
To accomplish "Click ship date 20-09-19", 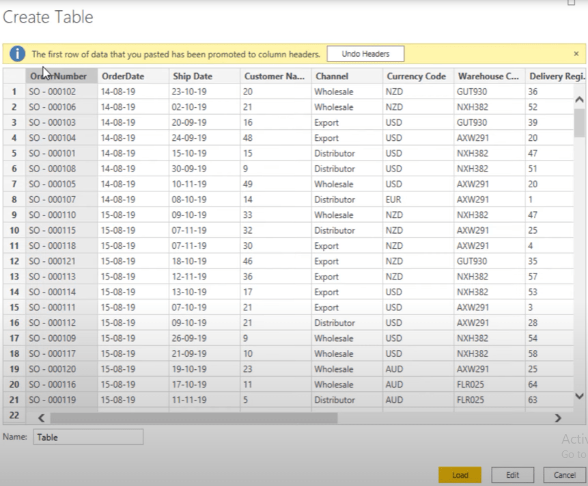I will point(204,122).
